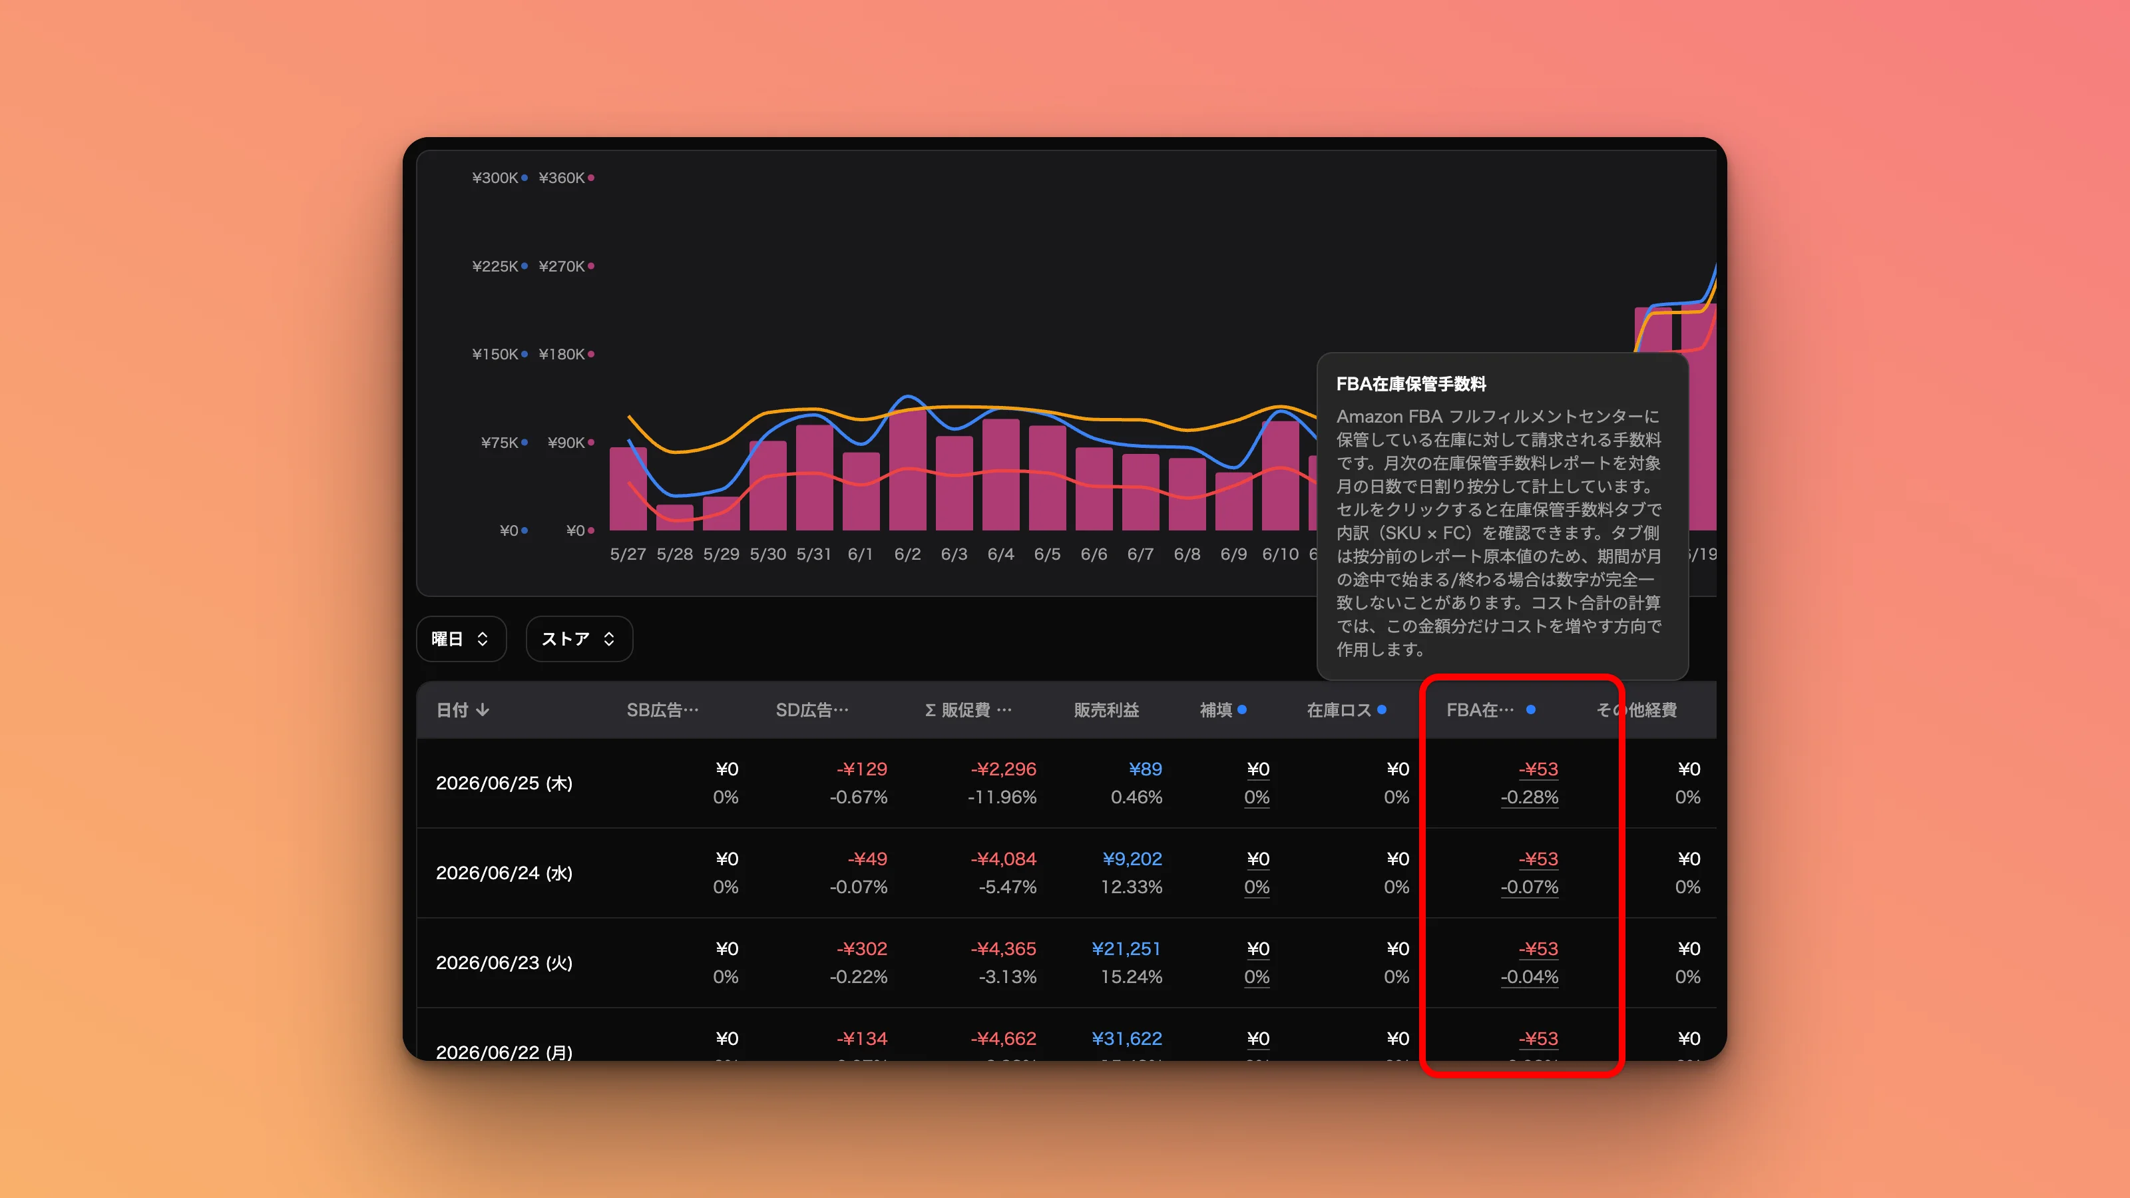Click the -0.04% FBA percentage

click(x=1530, y=976)
